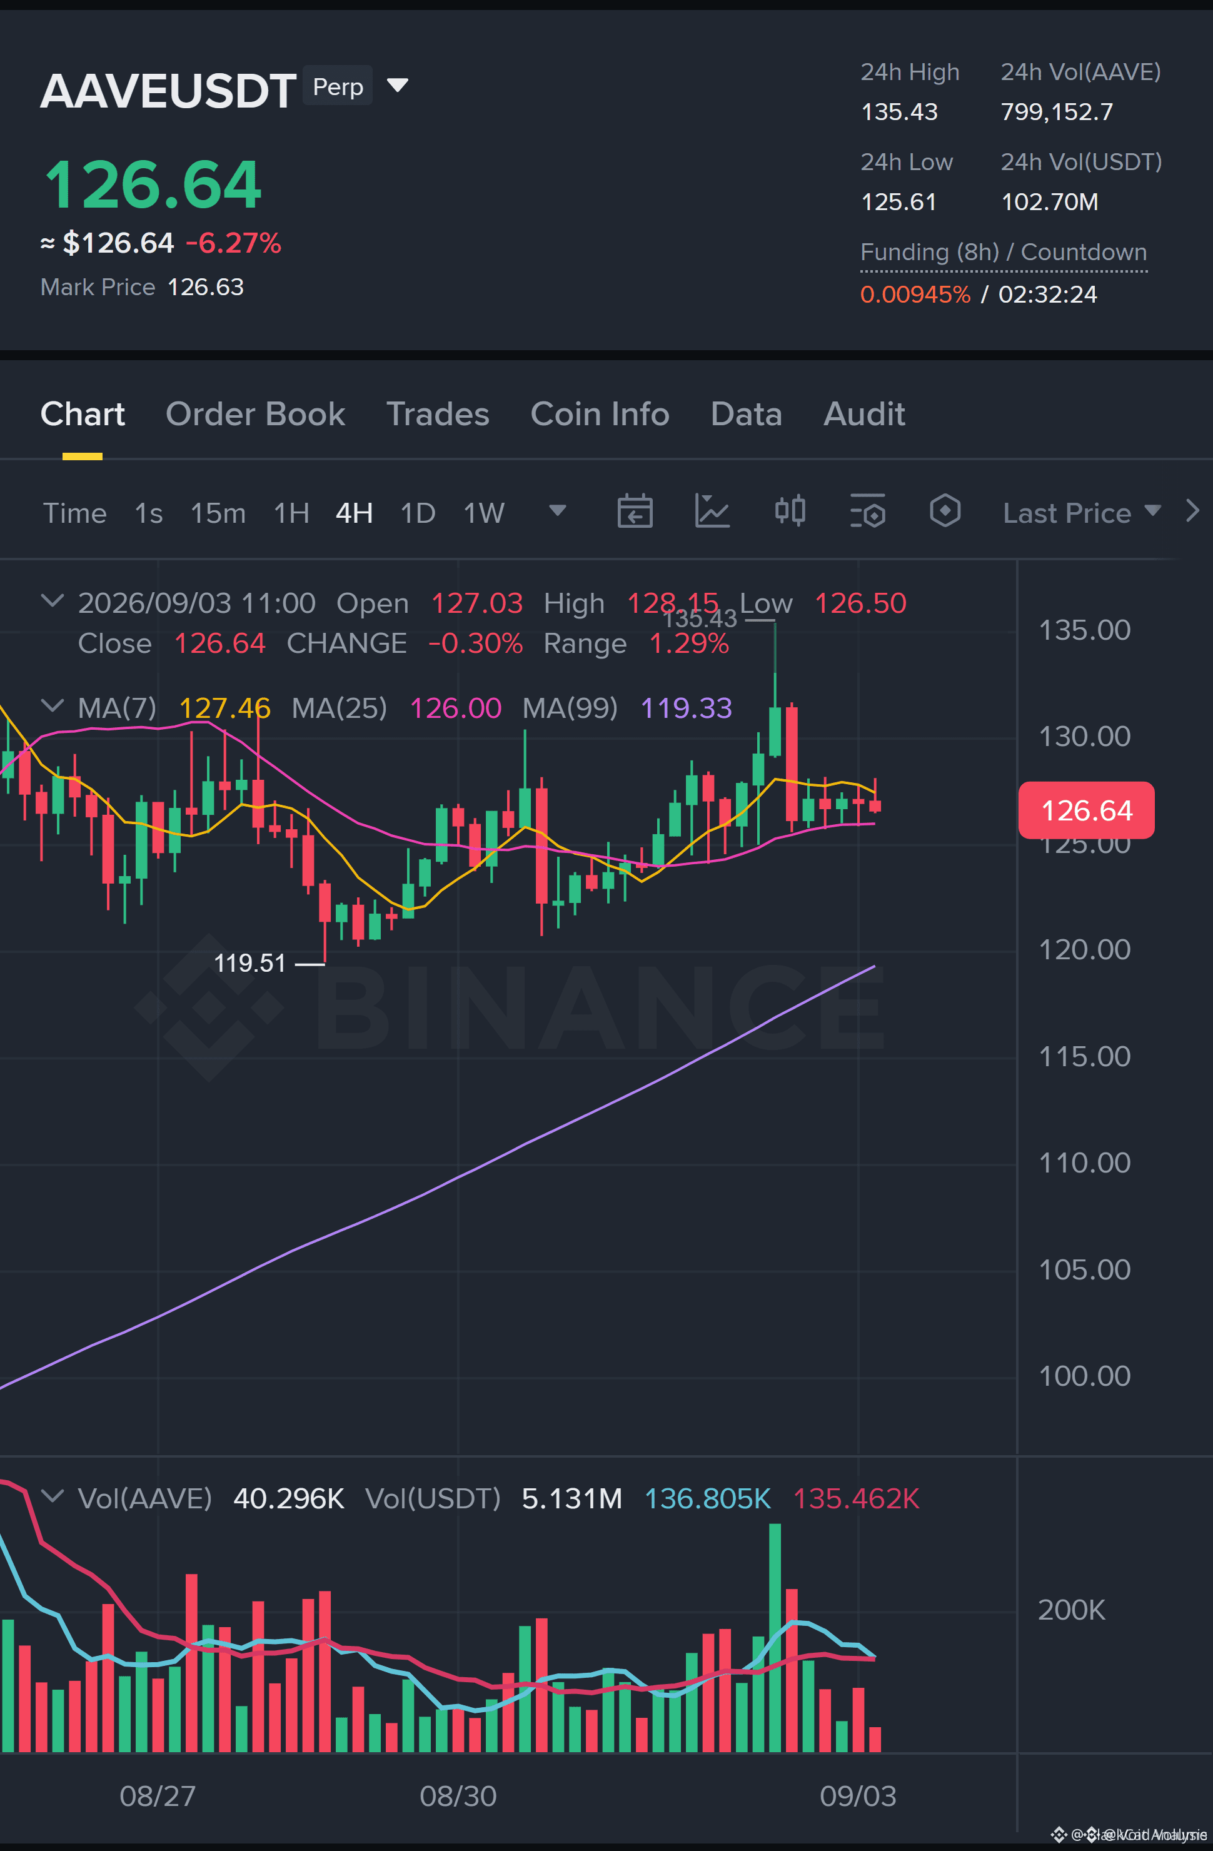
Task: Switch to the Order Book tab
Action: [x=255, y=414]
